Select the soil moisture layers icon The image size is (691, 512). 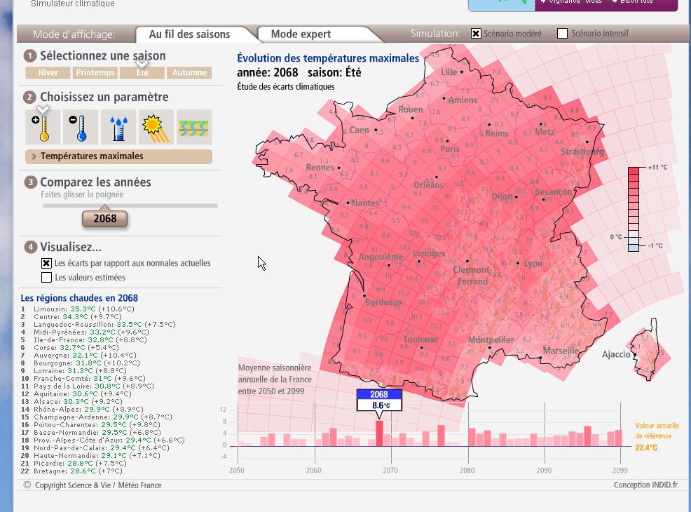[x=194, y=128]
